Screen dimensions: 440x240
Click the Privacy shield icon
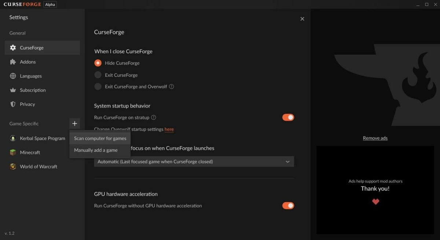[13, 104]
